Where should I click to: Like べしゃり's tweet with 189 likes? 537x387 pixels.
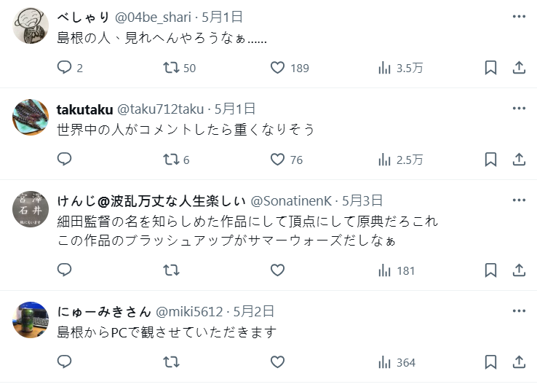(x=277, y=68)
